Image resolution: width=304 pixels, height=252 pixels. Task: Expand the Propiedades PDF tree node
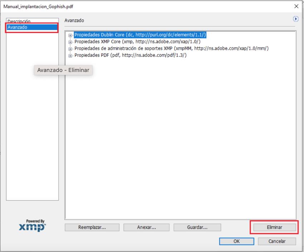pyautogui.click(x=70, y=55)
